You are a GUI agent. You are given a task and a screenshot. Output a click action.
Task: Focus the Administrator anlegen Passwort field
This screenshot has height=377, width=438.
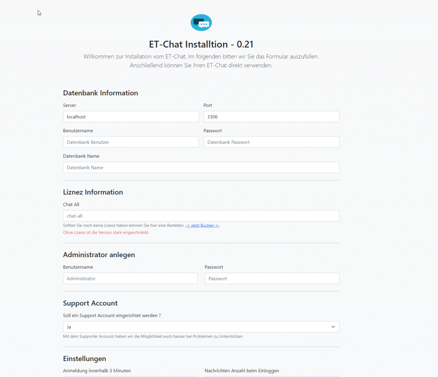272,279
